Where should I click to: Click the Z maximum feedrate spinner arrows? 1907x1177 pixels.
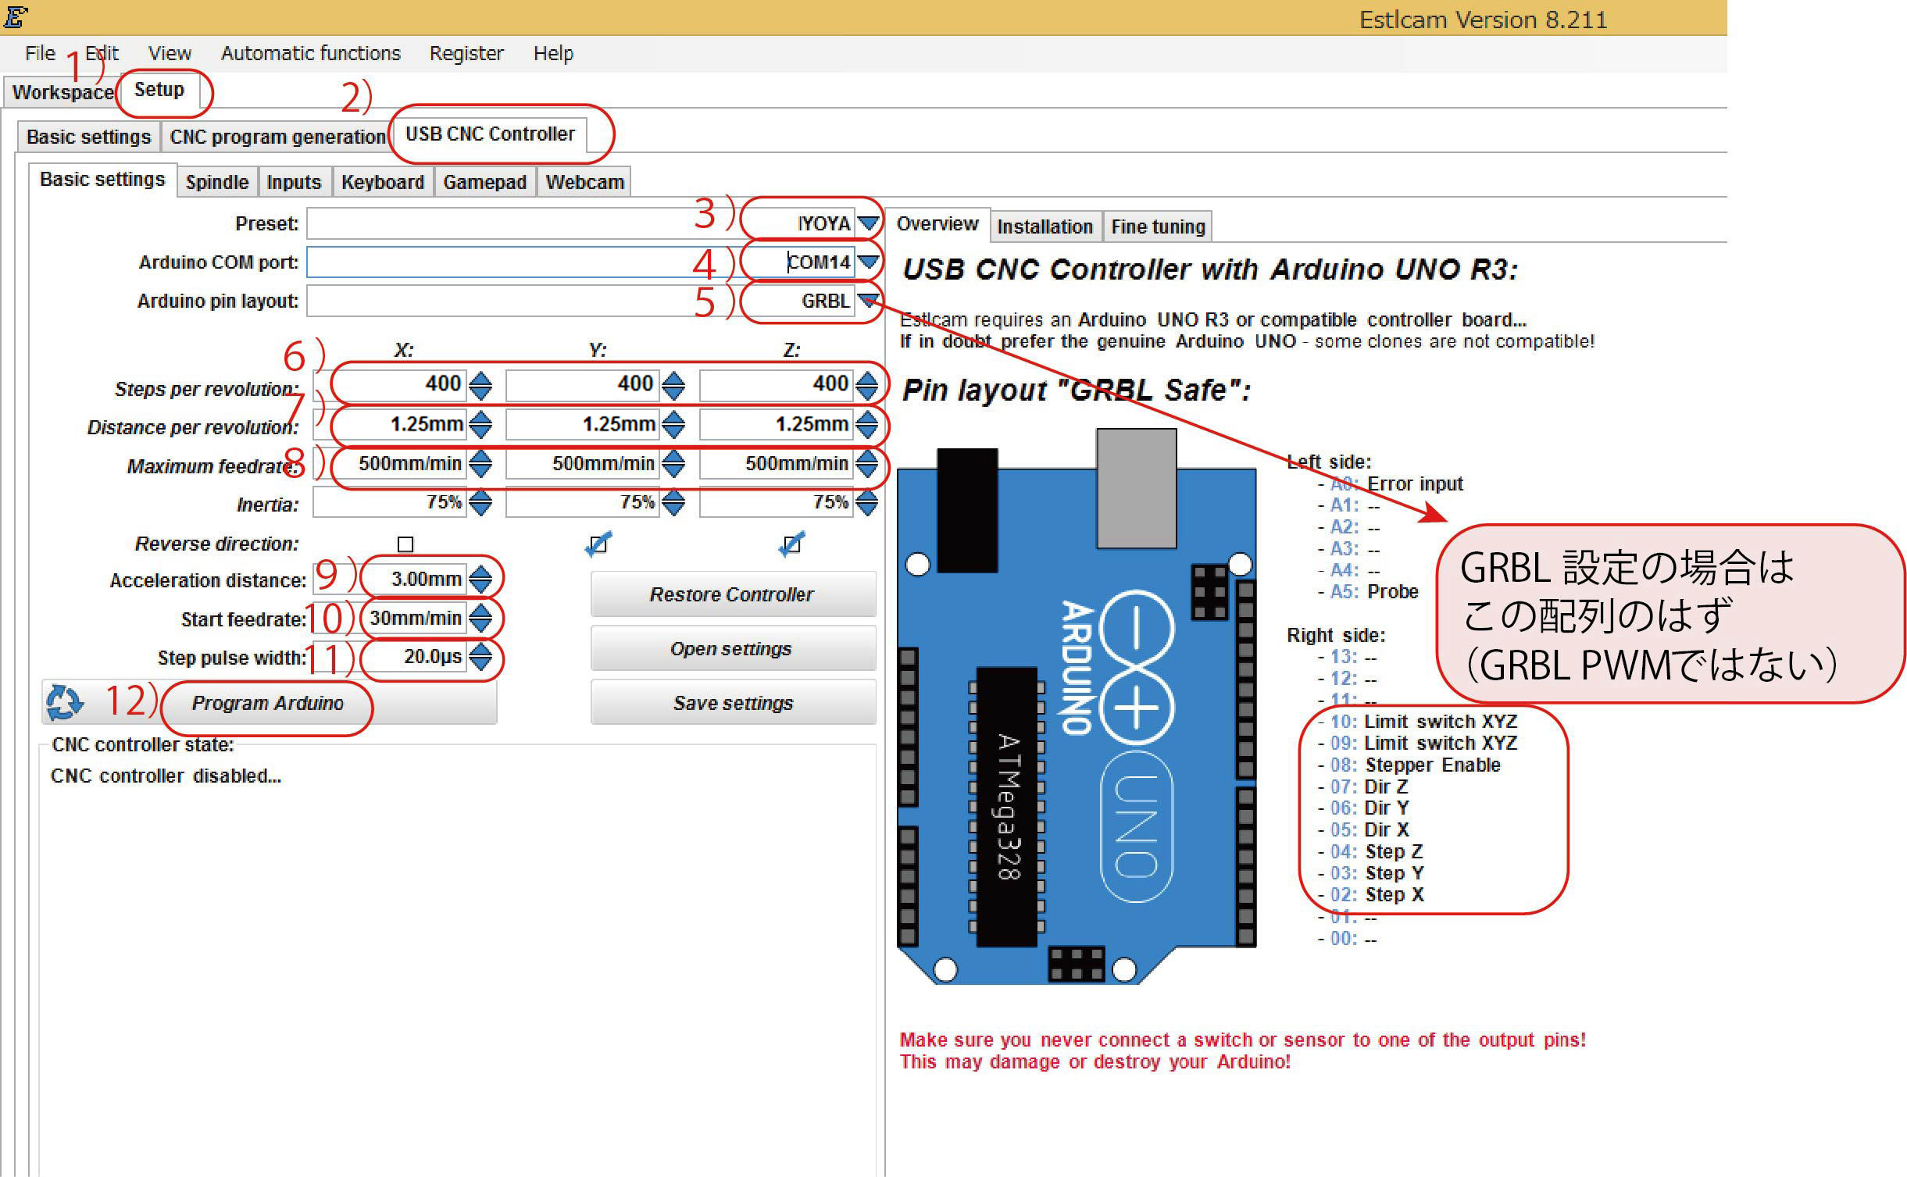coord(866,463)
